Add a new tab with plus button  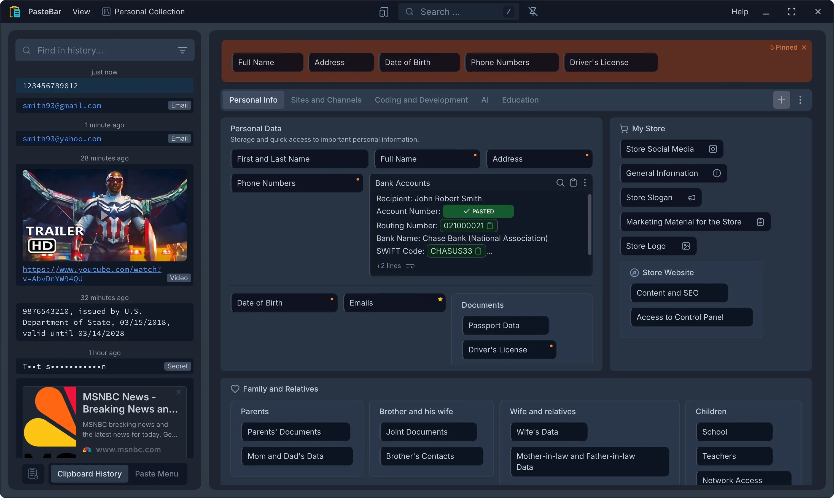pos(781,100)
